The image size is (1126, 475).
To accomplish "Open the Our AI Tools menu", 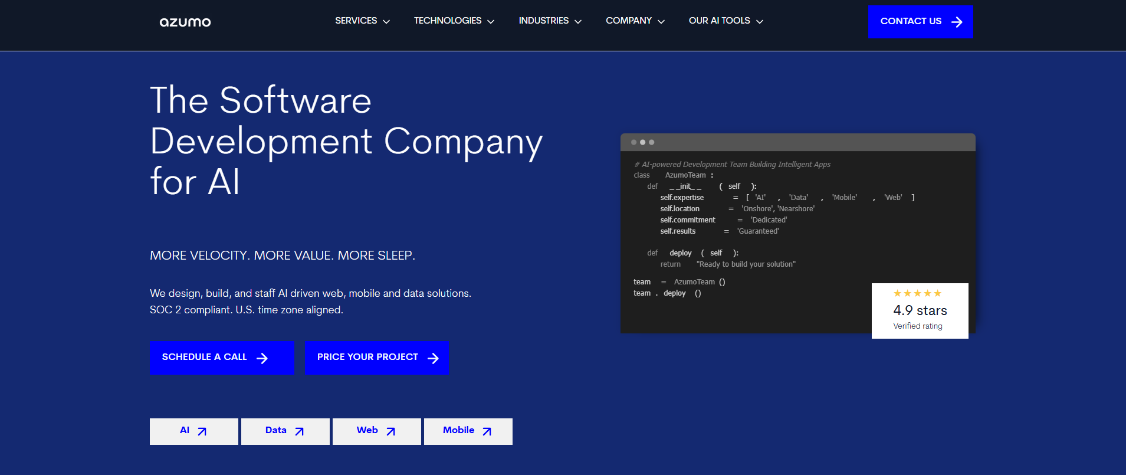I will 719,21.
